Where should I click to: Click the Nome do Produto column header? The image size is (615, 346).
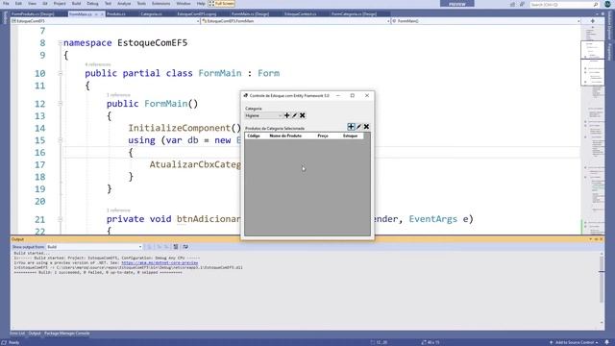click(x=285, y=136)
